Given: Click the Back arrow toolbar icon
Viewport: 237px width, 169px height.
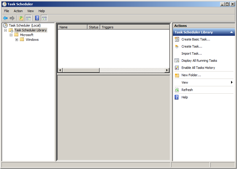Looking at the screenshot, I should tap(5, 18).
